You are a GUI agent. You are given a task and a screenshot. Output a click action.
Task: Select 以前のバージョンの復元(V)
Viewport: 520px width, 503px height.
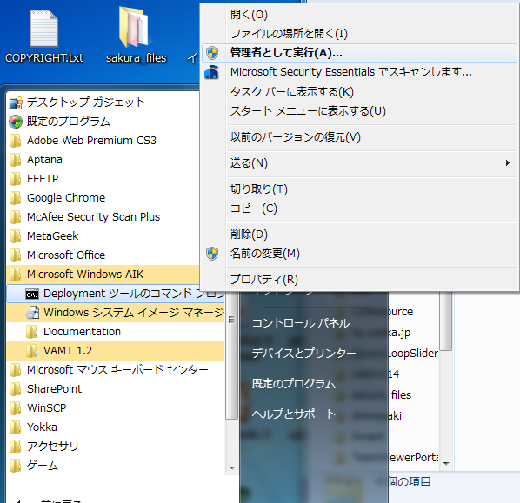point(359,137)
